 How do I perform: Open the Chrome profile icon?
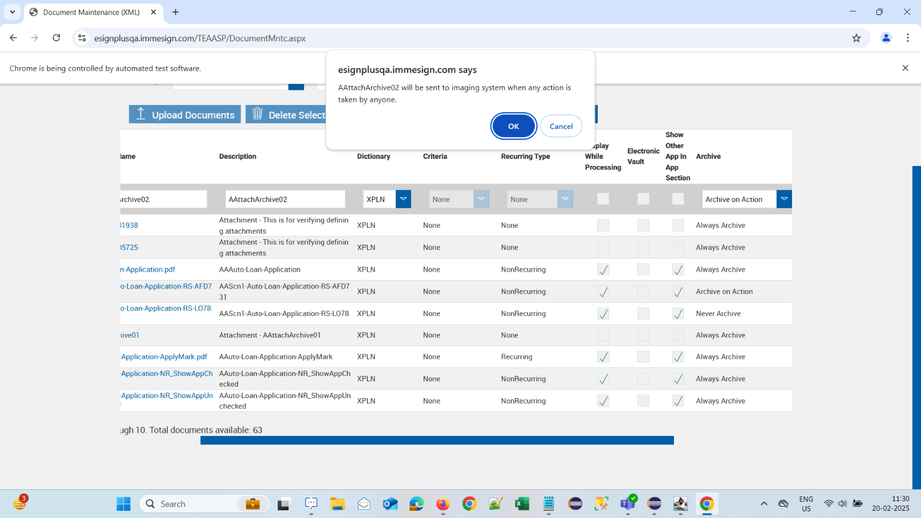pos(886,38)
